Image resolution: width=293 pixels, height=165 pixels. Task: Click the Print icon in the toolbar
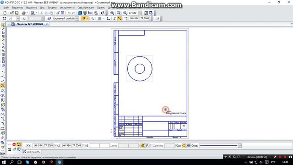click(23, 13)
